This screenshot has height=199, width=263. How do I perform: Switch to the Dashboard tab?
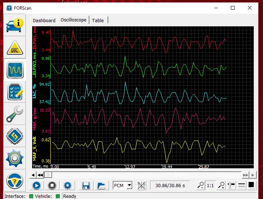[44, 20]
